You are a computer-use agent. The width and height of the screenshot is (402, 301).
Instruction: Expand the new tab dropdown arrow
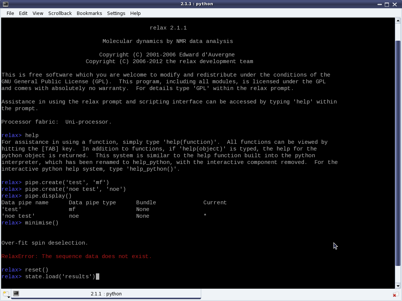click(x=9, y=297)
